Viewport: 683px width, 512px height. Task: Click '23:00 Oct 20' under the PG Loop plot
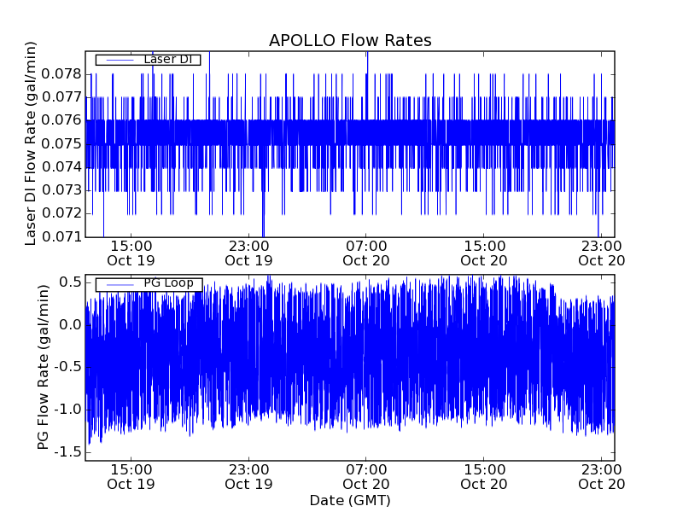point(602,477)
